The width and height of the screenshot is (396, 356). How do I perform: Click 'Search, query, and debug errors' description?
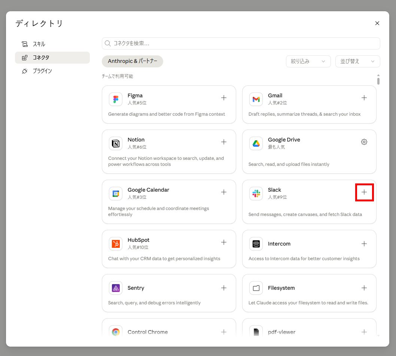coord(154,303)
